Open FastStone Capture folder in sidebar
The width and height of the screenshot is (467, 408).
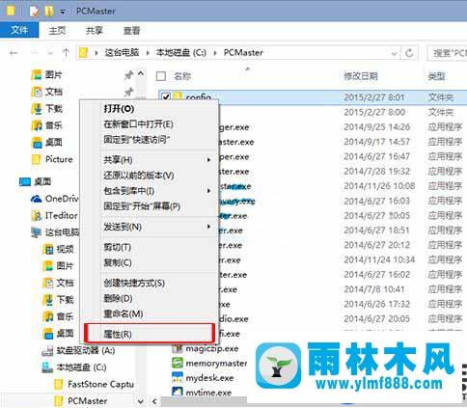[x=94, y=384]
